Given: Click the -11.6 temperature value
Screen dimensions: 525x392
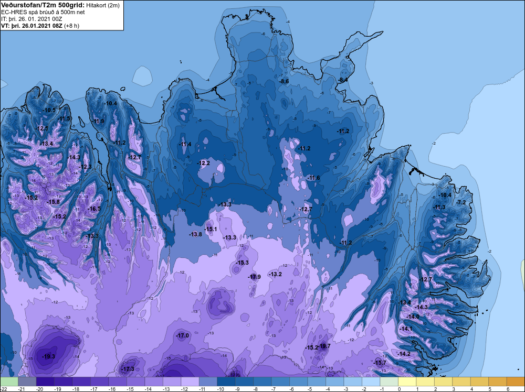Looking at the screenshot, I should tap(314, 178).
